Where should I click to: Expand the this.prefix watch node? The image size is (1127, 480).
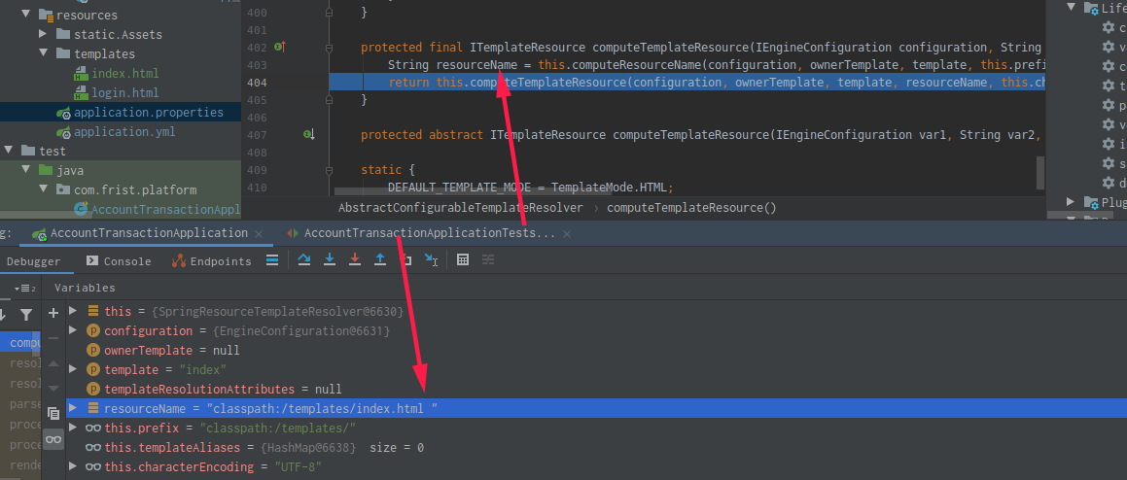(72, 428)
